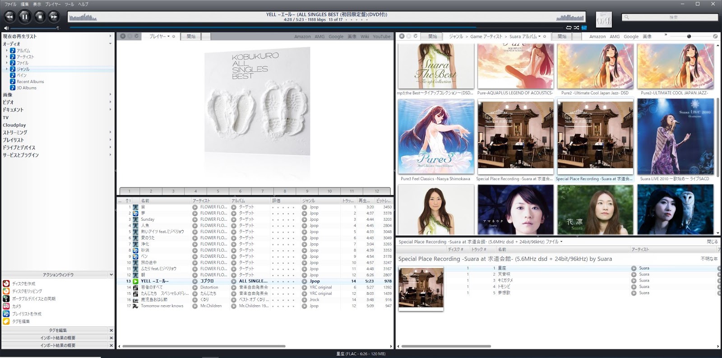The height and width of the screenshot is (358, 722).
Task: Refresh the right library view
Action: [416, 36]
